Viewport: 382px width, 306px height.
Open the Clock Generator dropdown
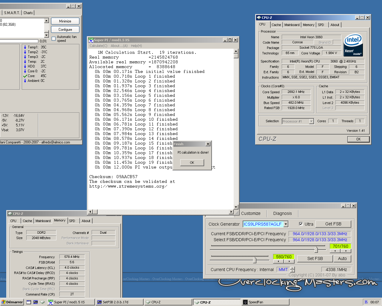pos(286,224)
